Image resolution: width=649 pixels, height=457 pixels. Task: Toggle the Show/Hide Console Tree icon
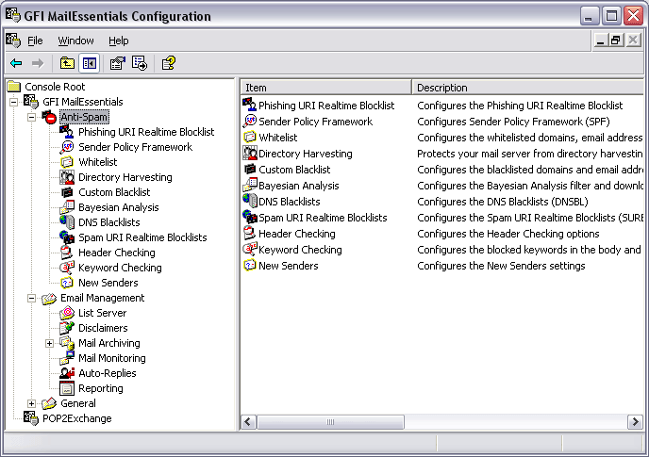(x=90, y=63)
